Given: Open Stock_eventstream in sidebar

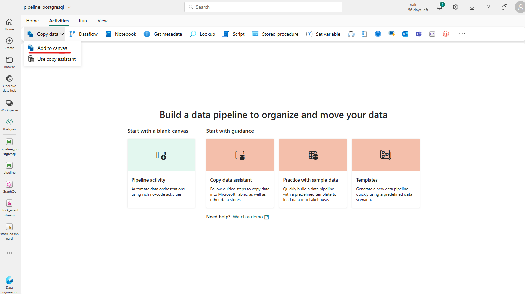Looking at the screenshot, I should (9, 208).
